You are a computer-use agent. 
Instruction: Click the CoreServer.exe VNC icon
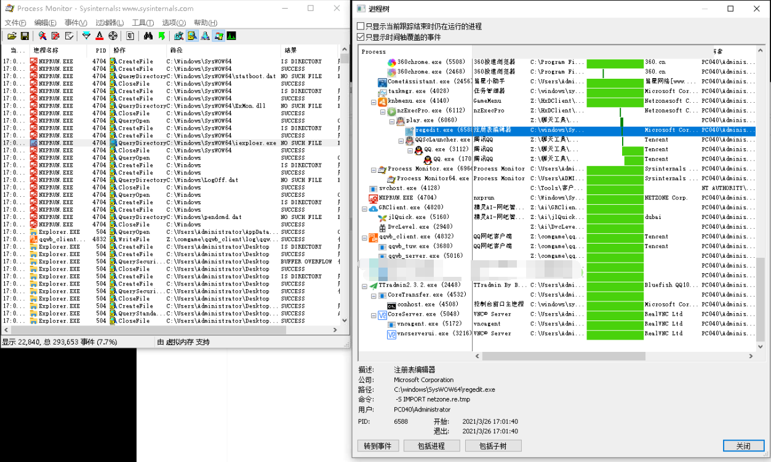(382, 314)
